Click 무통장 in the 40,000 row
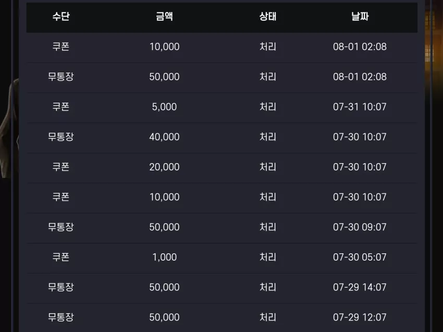This screenshot has height=332, width=443. [x=61, y=137]
